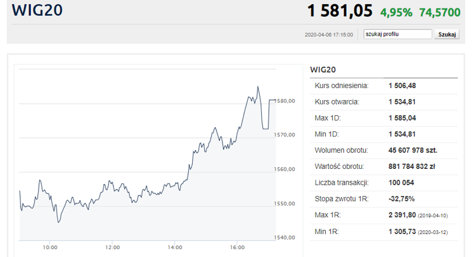Click the 'szukaj profilu' search input field

397,34
